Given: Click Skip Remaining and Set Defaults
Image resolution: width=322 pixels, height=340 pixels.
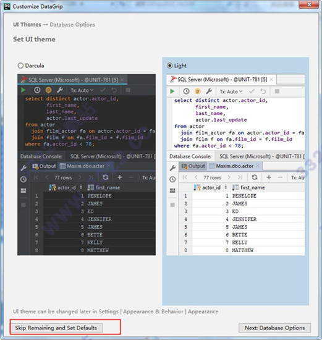Looking at the screenshot, I should [x=56, y=328].
